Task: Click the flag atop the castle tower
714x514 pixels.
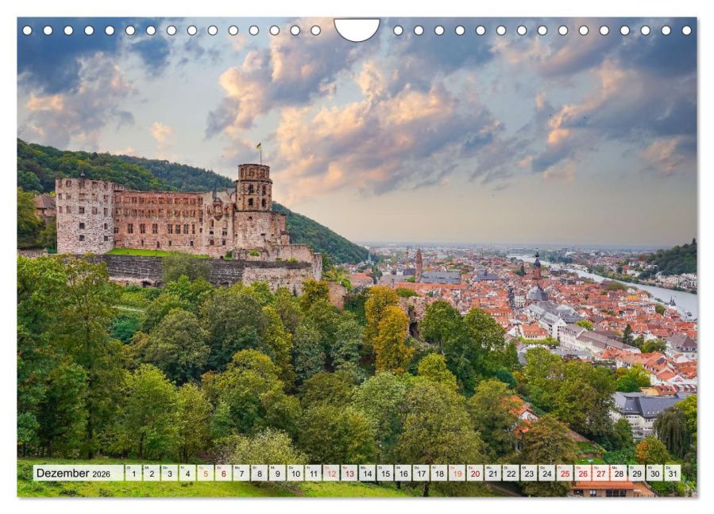Action: [258, 148]
